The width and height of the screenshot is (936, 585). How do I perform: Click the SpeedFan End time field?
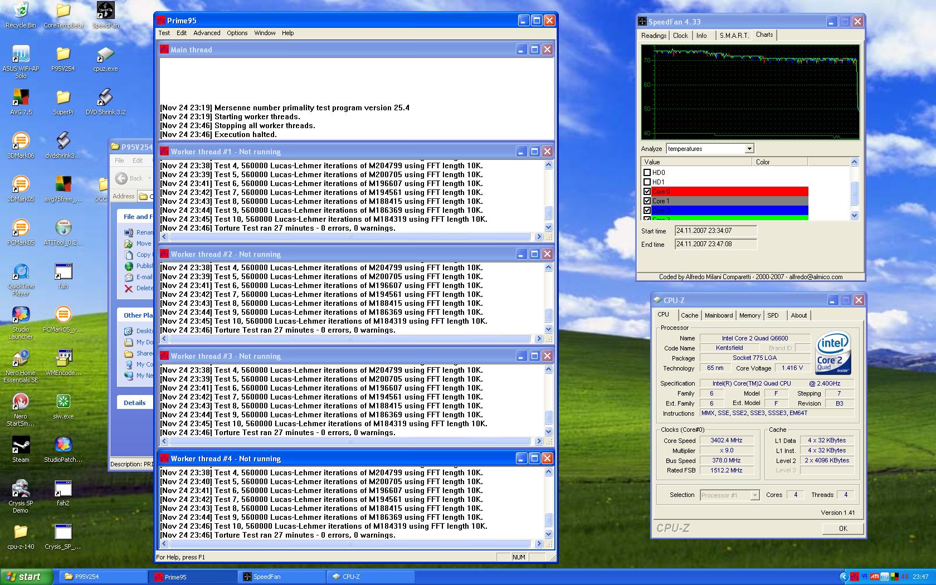tap(715, 244)
